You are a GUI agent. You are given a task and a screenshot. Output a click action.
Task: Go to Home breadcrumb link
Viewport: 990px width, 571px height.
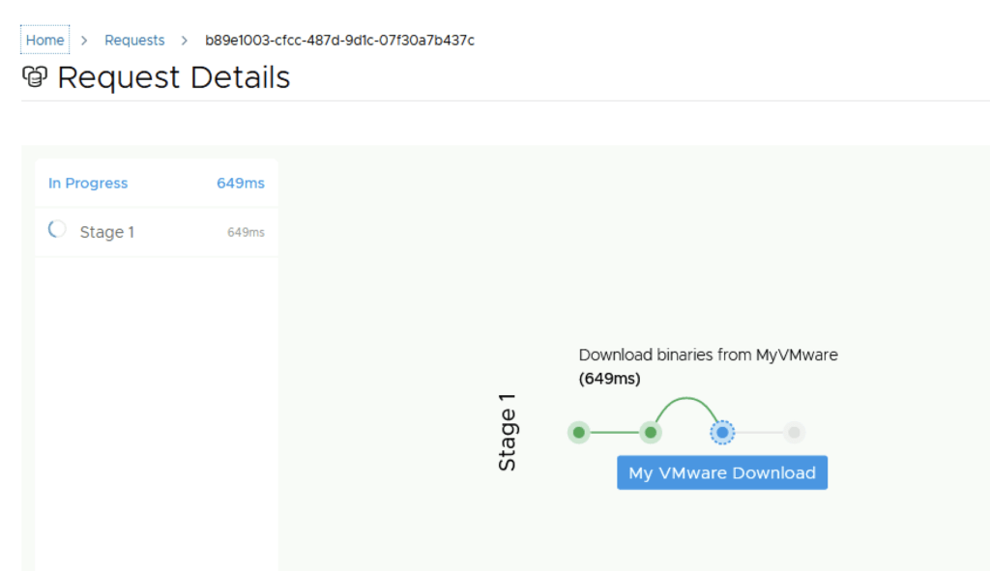(x=45, y=41)
